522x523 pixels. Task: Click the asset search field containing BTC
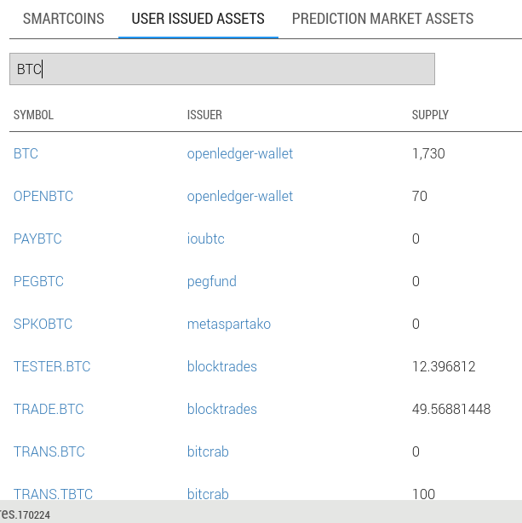tap(221, 69)
